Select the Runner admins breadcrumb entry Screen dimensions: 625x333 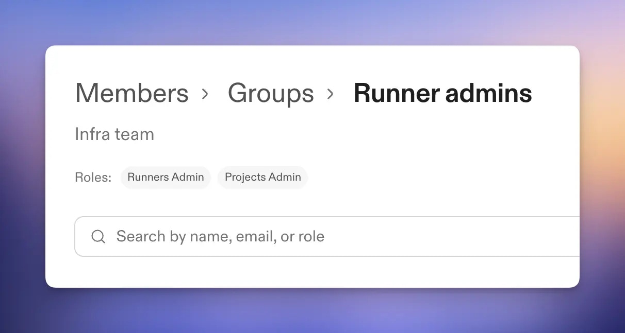[442, 94]
